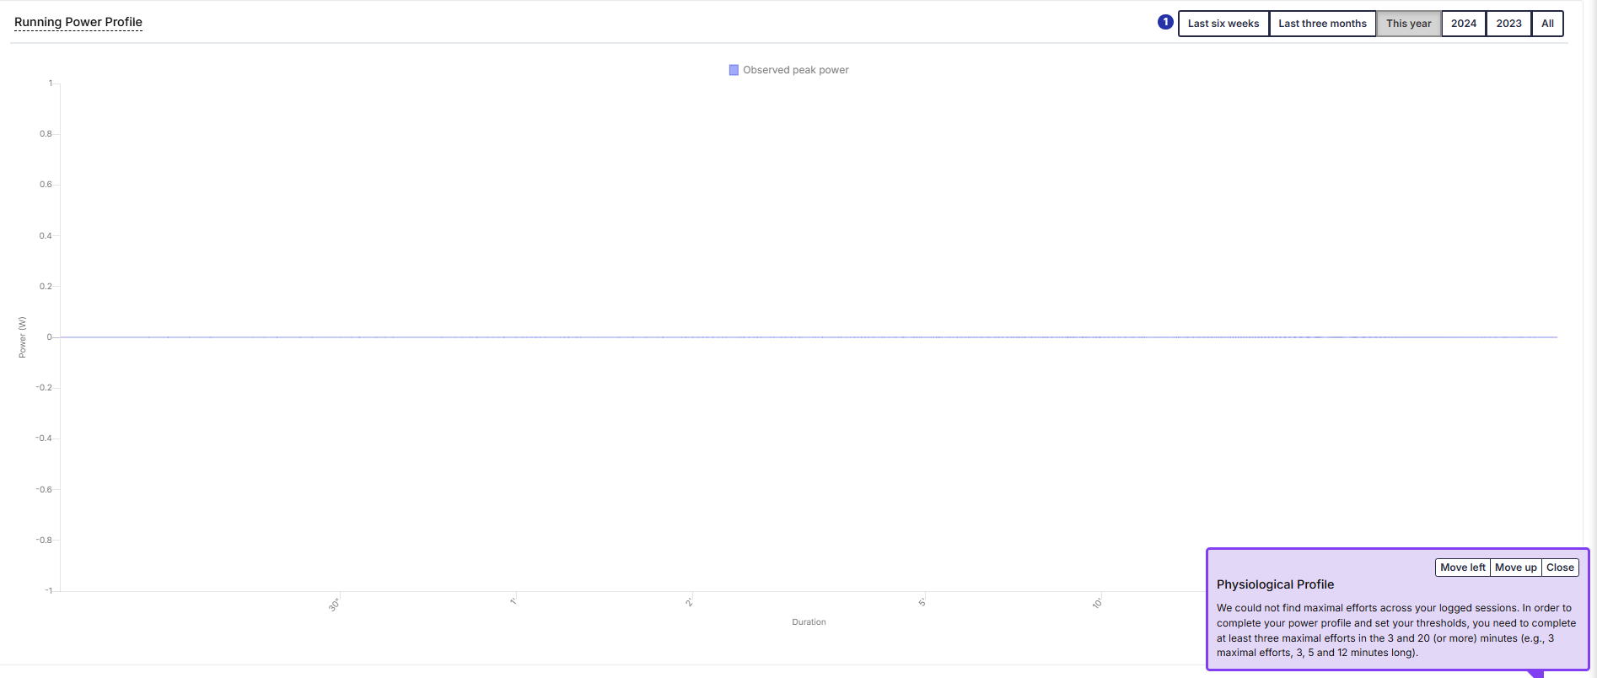The image size is (1597, 678).
Task: Switch to Last three months range
Action: pos(1322,24)
